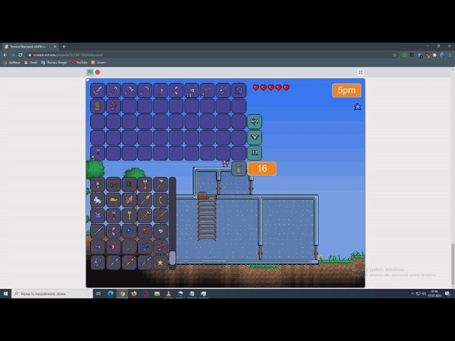Craft the wooden boomerang
This screenshot has height=341, width=455.
pyautogui.click(x=161, y=200)
